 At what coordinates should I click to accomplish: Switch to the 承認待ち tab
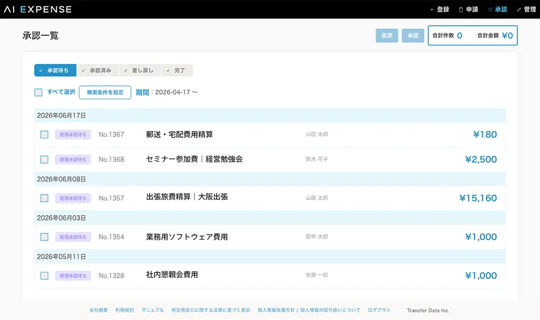coord(55,70)
